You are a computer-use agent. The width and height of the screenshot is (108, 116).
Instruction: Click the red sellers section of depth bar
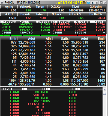pos(82,35)
